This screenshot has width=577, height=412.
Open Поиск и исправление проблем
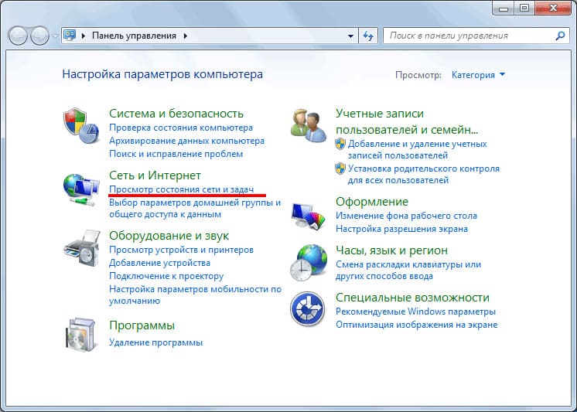176,154
